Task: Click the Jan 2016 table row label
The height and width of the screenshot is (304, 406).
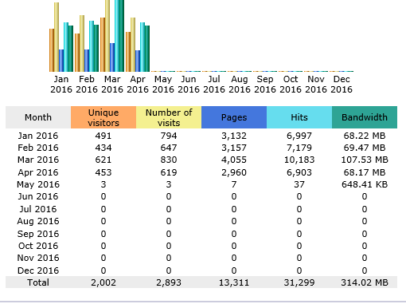Action: tap(38, 136)
